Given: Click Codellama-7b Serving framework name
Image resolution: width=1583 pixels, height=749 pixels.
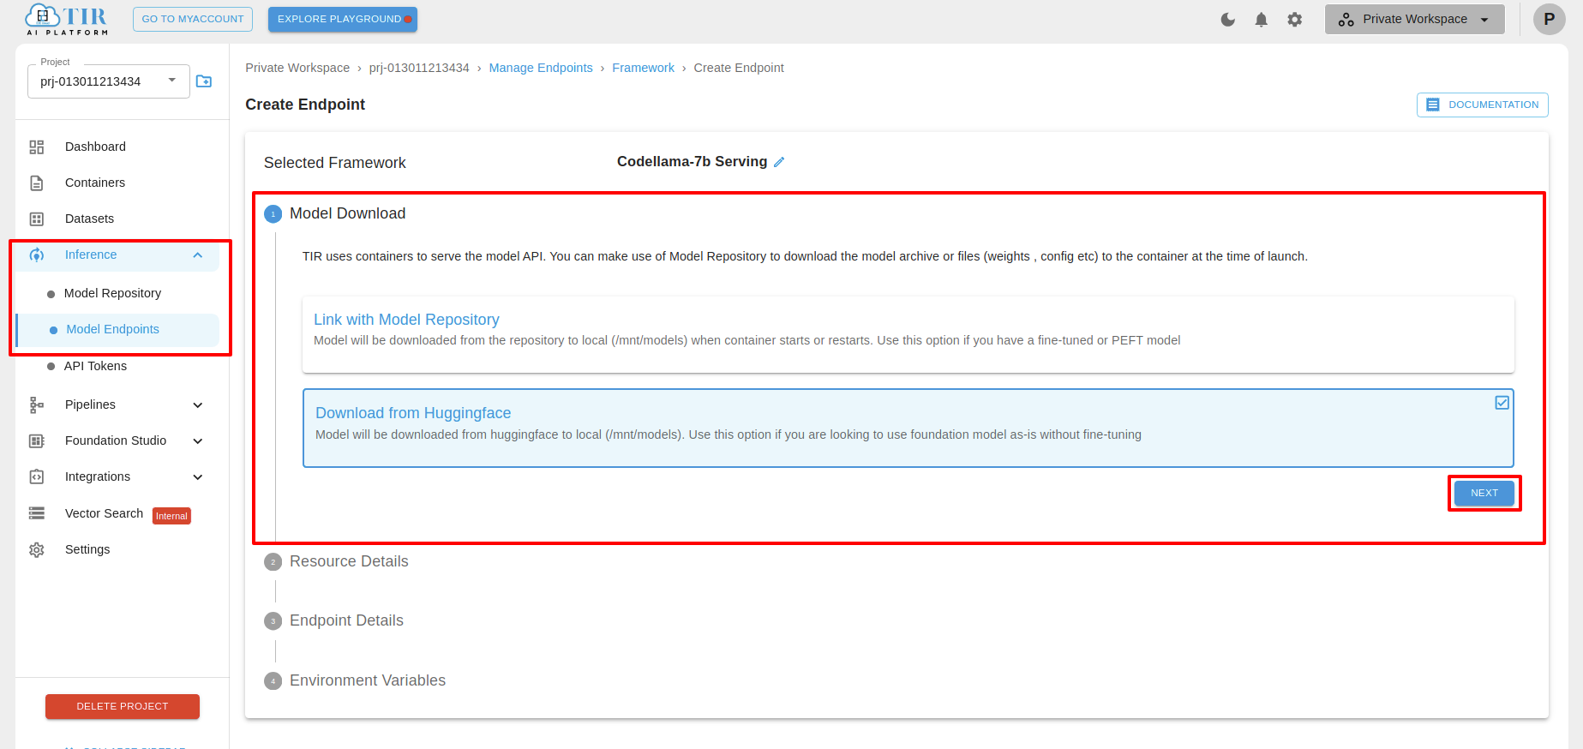Looking at the screenshot, I should pos(692,161).
